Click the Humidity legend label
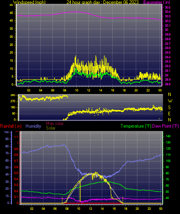The height and width of the screenshot is (214, 180). click(33, 126)
